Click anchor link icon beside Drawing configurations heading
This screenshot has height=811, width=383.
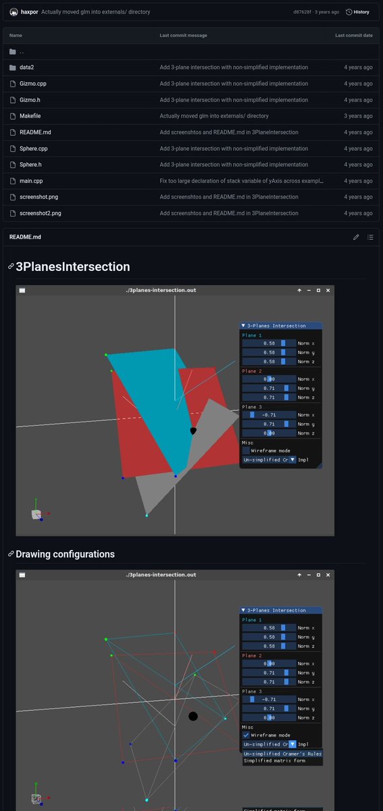tap(11, 554)
